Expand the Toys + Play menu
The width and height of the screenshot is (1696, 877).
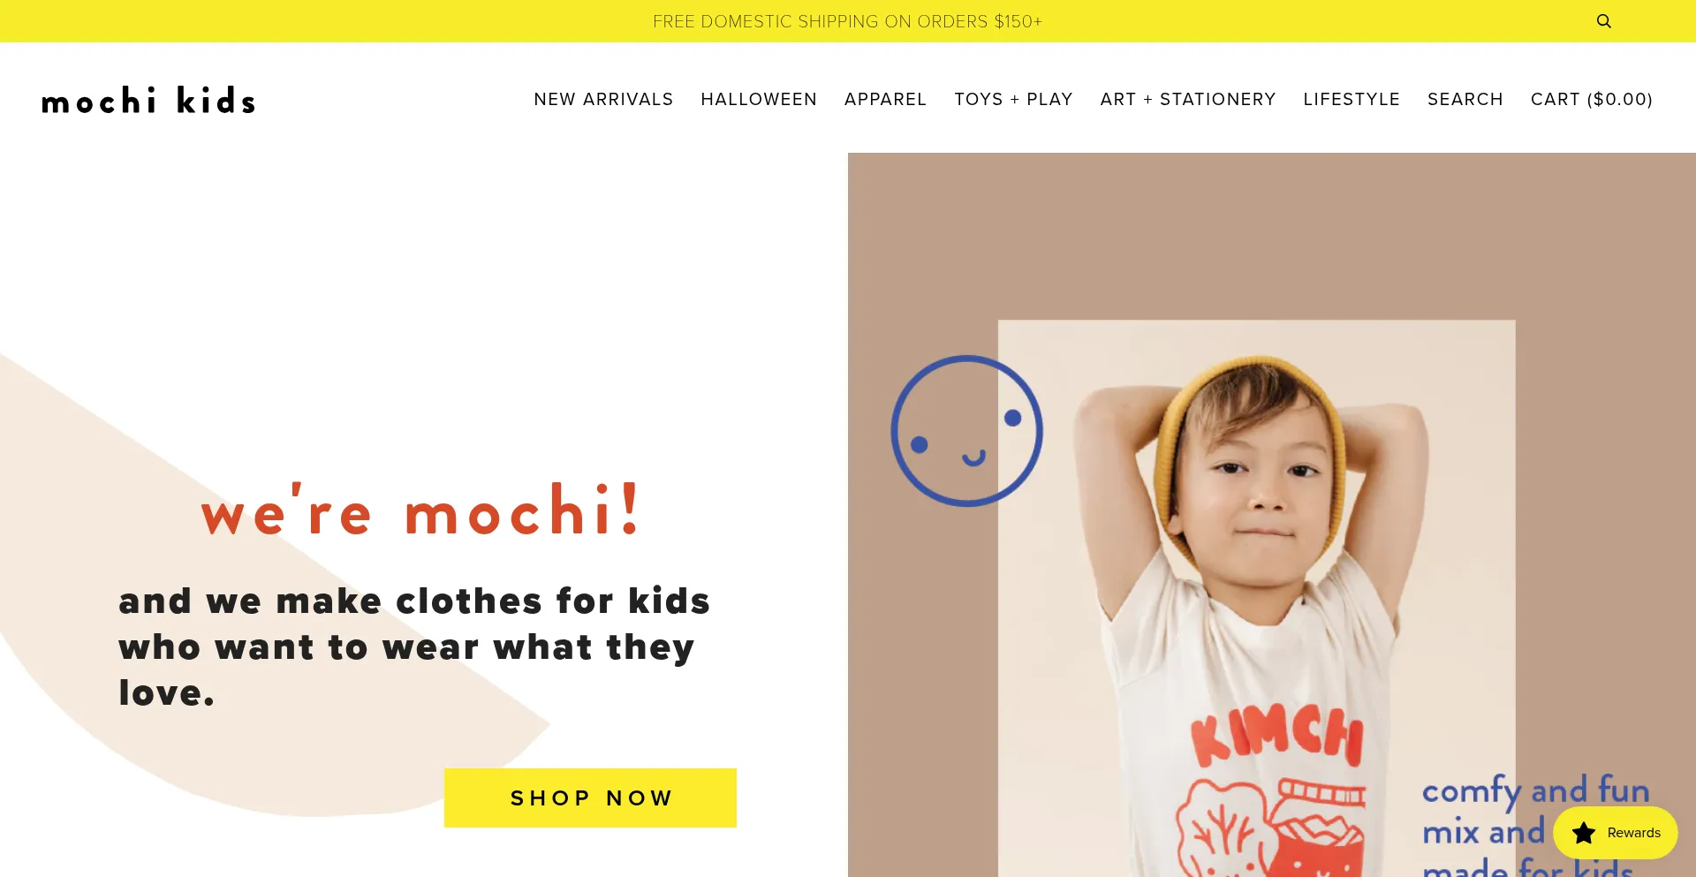tap(1013, 99)
